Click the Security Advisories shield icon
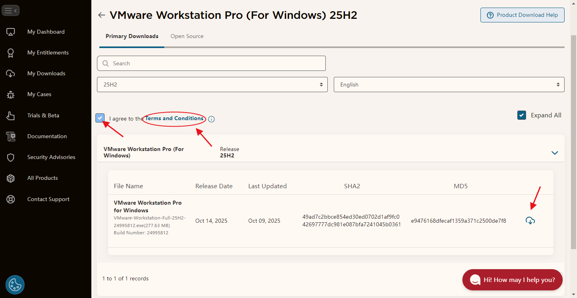This screenshot has height=298, width=577. [x=11, y=157]
